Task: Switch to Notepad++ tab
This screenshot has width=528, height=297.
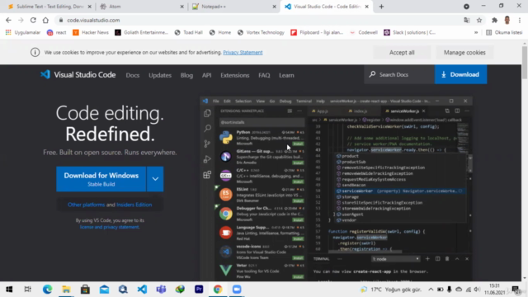Action: (233, 7)
